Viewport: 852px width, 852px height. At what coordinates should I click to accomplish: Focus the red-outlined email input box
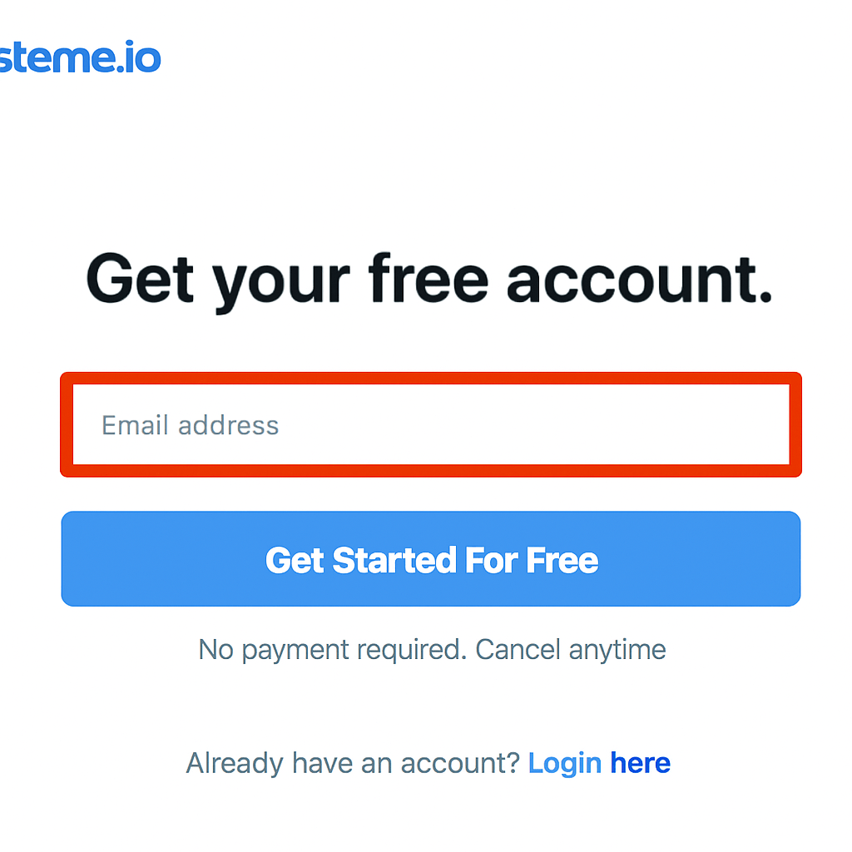pos(431,424)
